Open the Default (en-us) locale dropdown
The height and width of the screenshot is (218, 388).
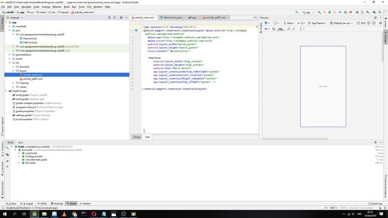341,23
